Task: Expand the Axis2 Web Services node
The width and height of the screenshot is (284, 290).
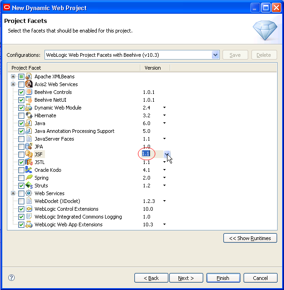Action: (13, 84)
